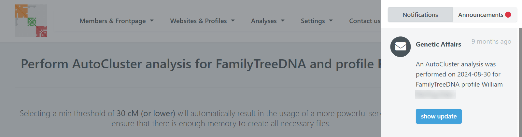Click the Genetic Affairs cluster logo
Image resolution: width=522 pixels, height=137 pixels.
tap(31, 21)
